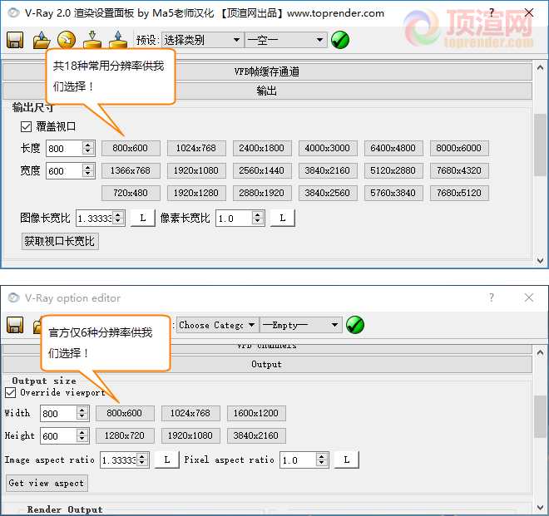Lock 像素长宽比 with L button
Viewport: 549px width, 516px height.
(x=283, y=218)
